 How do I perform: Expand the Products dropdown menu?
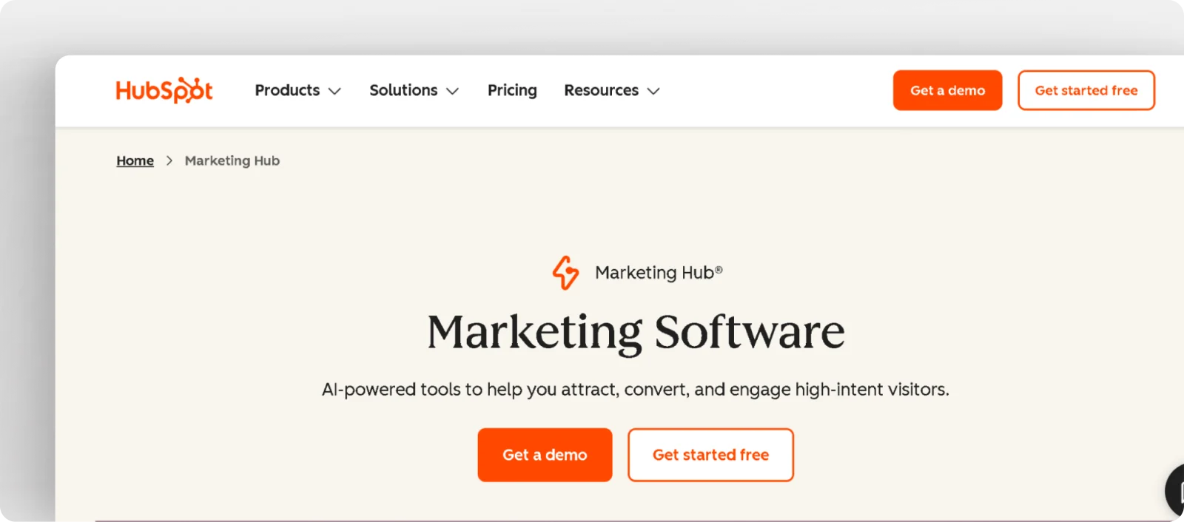point(335,90)
